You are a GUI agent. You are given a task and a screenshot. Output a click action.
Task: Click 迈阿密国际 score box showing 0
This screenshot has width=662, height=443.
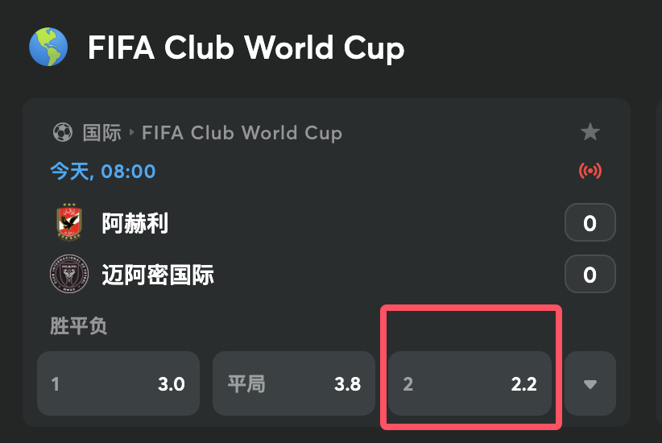click(590, 274)
